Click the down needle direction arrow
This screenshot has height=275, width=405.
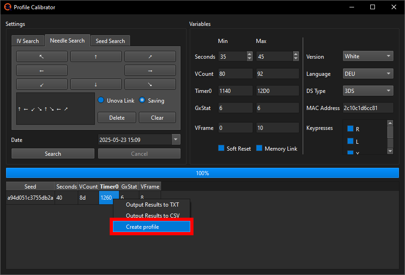(x=96, y=84)
